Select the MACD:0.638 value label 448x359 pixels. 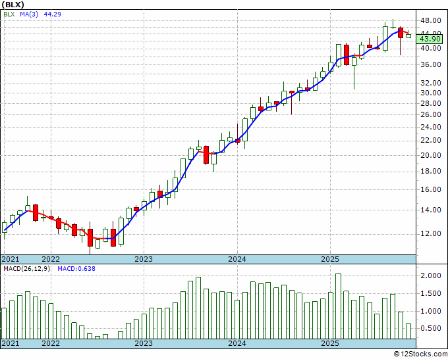tap(76, 269)
